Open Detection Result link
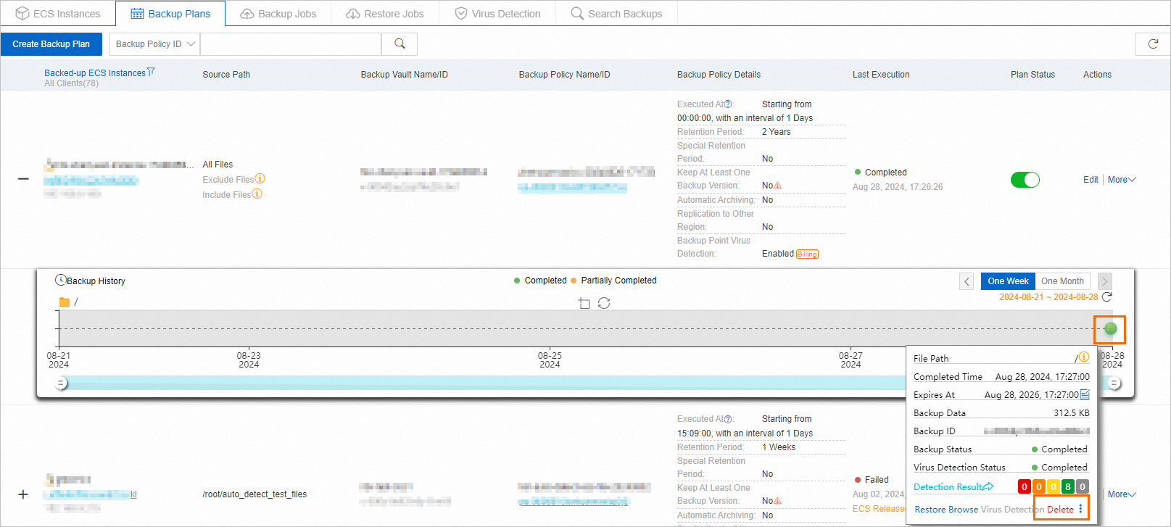The height and width of the screenshot is (527, 1171). [953, 486]
